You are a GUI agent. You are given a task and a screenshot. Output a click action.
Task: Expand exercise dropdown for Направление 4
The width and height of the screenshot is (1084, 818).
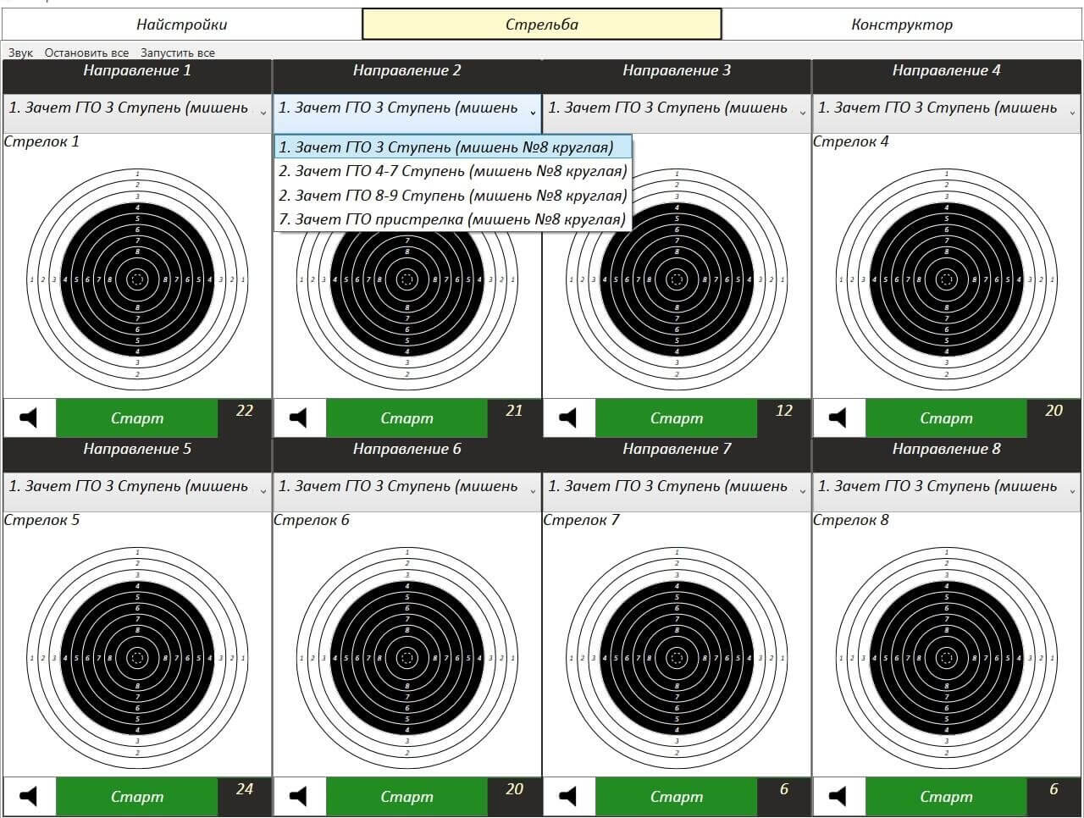point(946,109)
